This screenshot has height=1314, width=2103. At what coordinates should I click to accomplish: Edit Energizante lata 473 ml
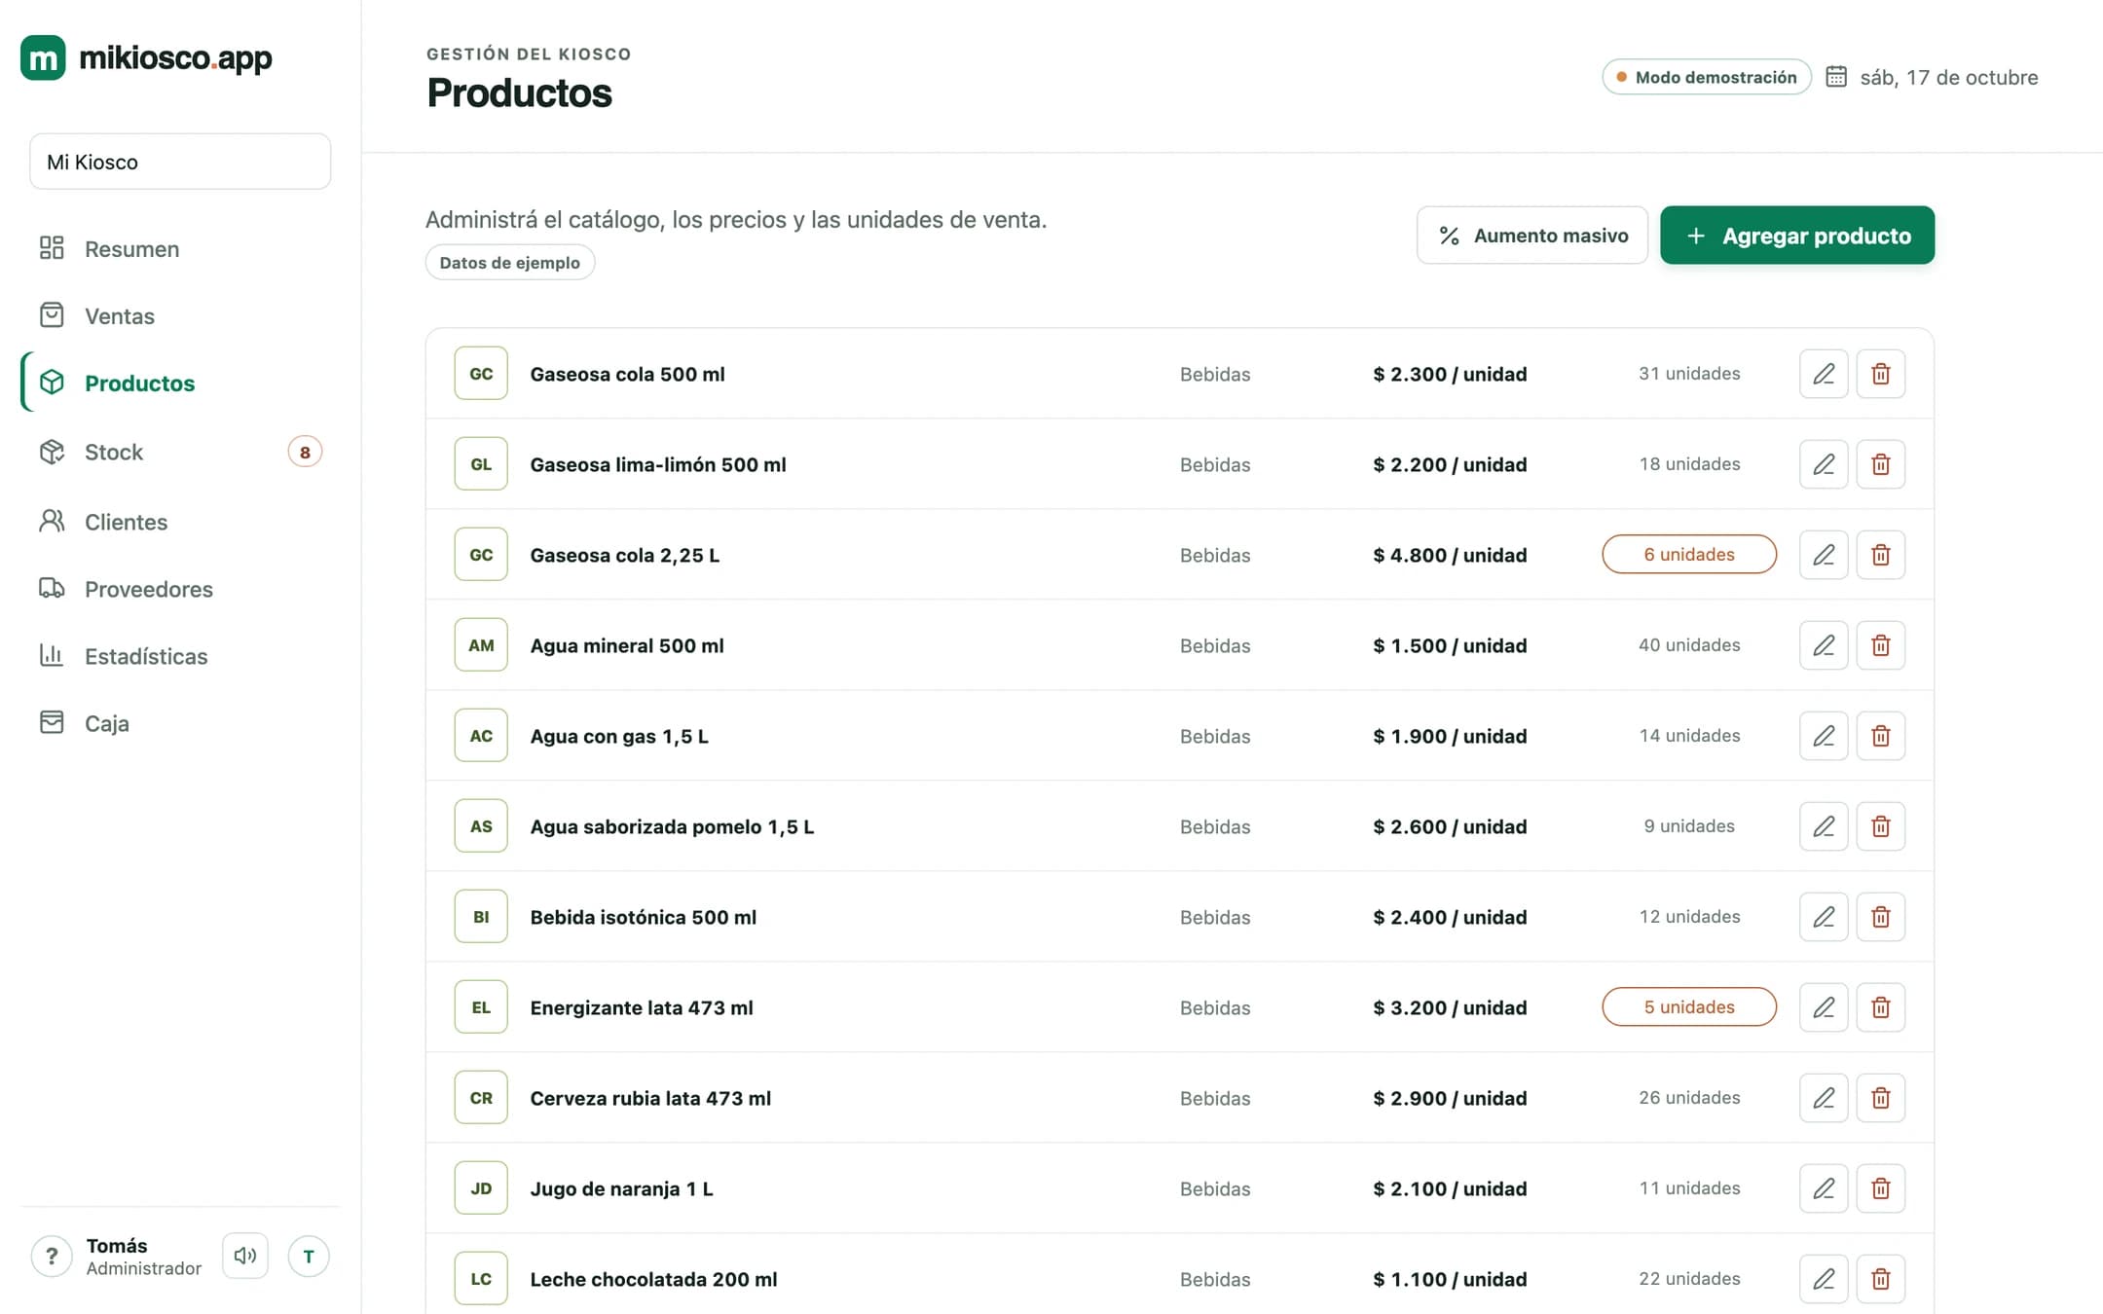(1824, 1007)
